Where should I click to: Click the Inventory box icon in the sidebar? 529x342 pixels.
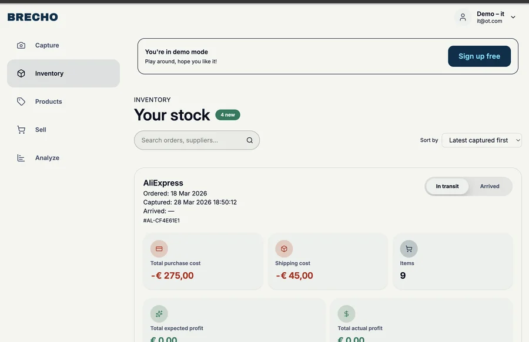click(21, 73)
